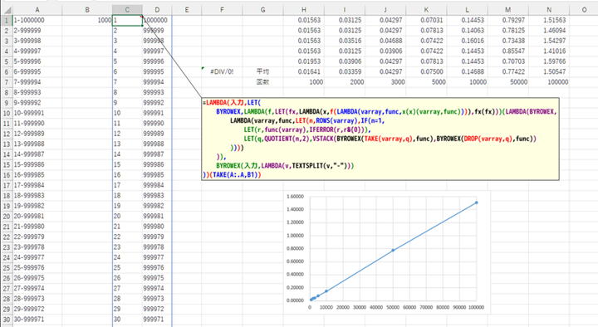Click the chart vertical axis label 1.60000
Image resolution: width=598 pixels, height=327 pixels.
click(x=295, y=197)
